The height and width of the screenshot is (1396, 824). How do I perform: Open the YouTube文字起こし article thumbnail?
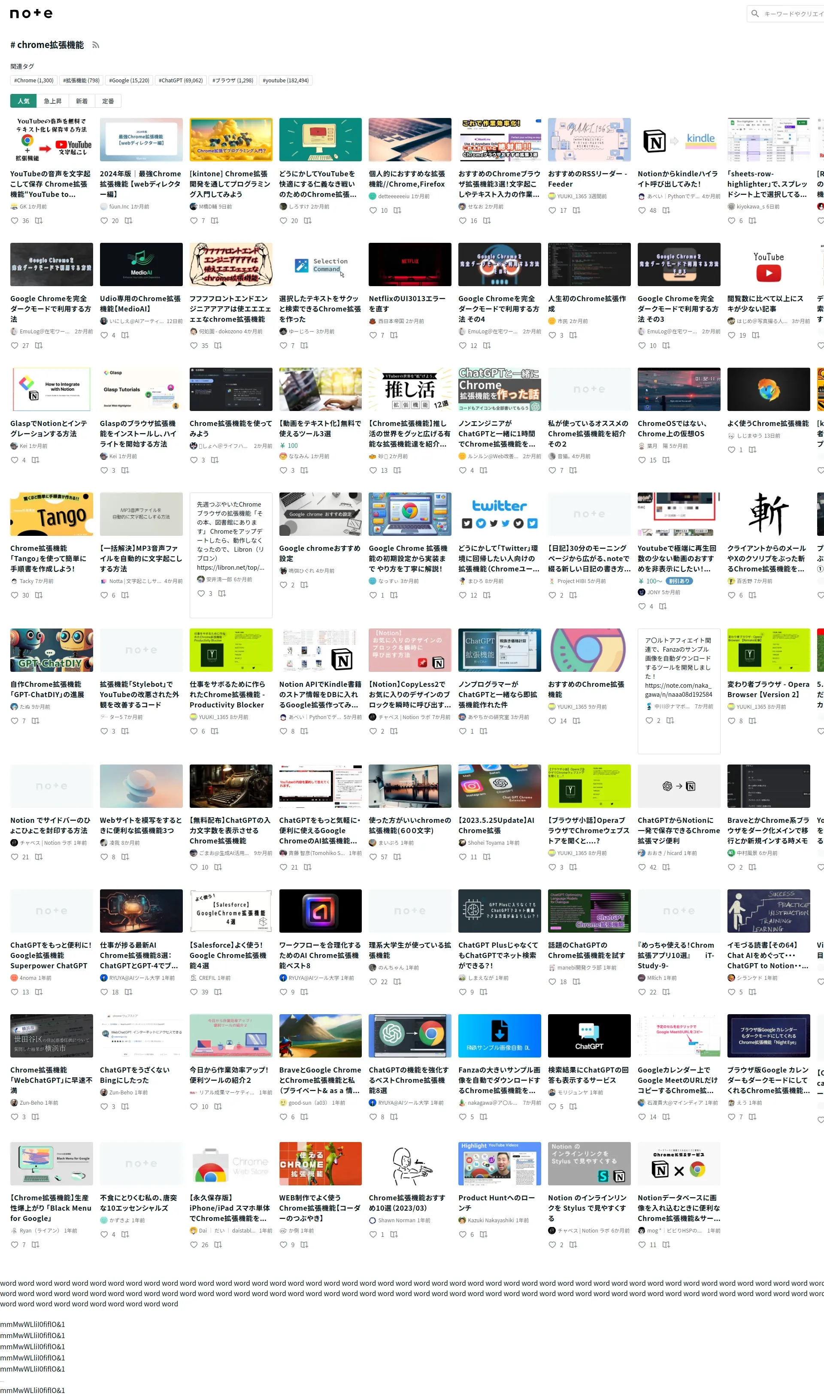(x=51, y=140)
